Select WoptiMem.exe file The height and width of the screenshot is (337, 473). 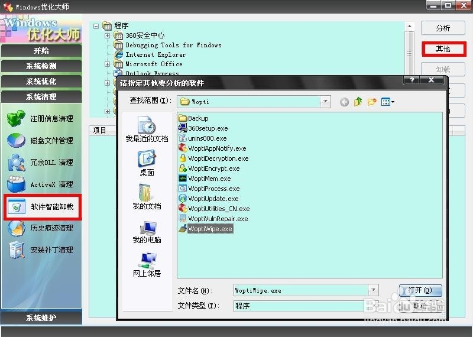pos(205,179)
